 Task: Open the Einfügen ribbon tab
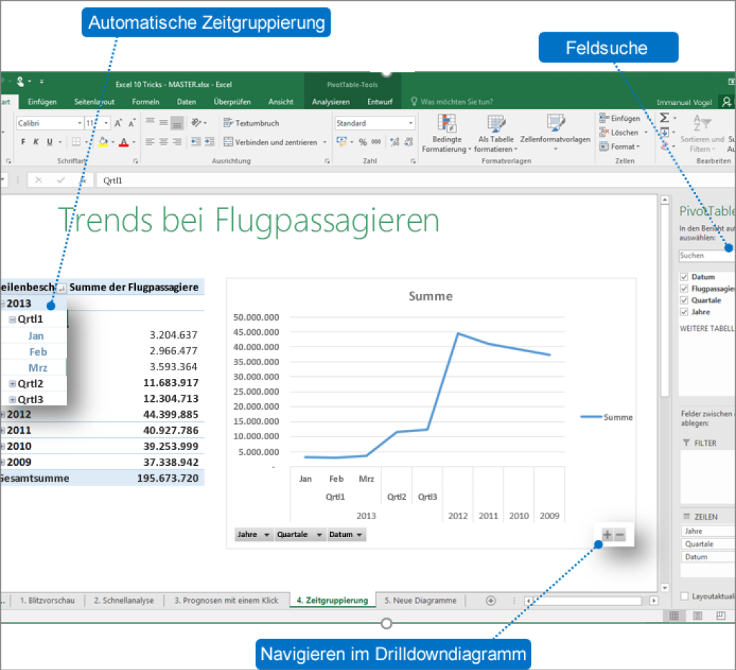pyautogui.click(x=42, y=102)
